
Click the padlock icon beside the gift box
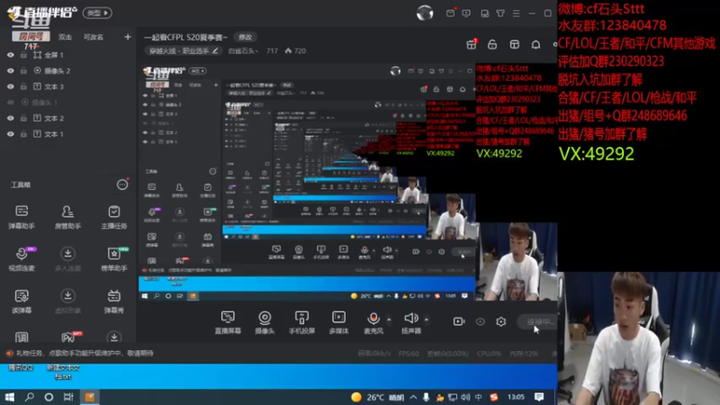click(492, 44)
